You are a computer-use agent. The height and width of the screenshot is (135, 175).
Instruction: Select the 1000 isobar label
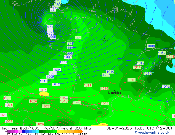(68, 57)
